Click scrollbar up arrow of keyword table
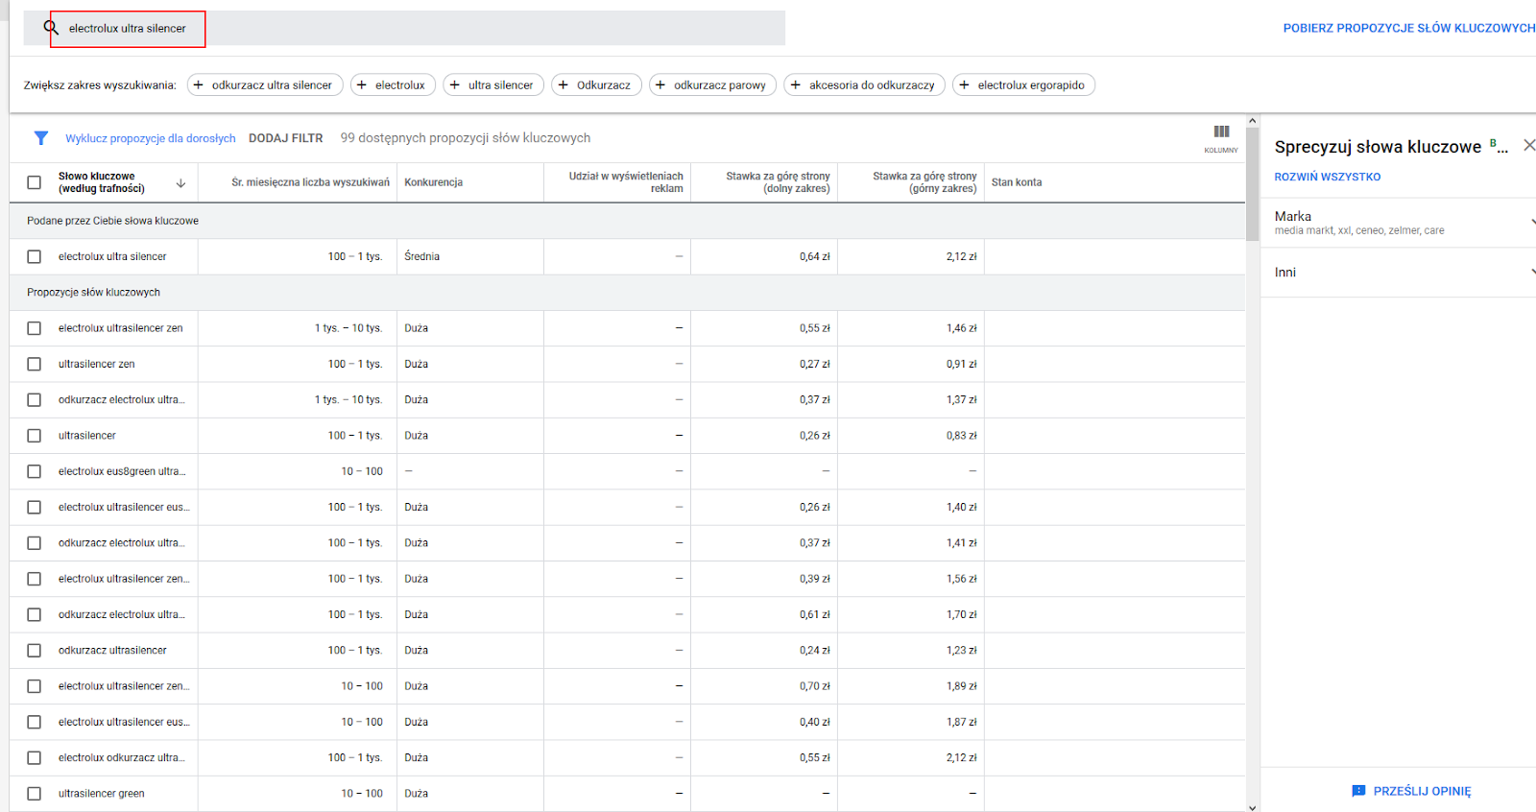Viewport: 1536px width, 812px height. [1252, 121]
